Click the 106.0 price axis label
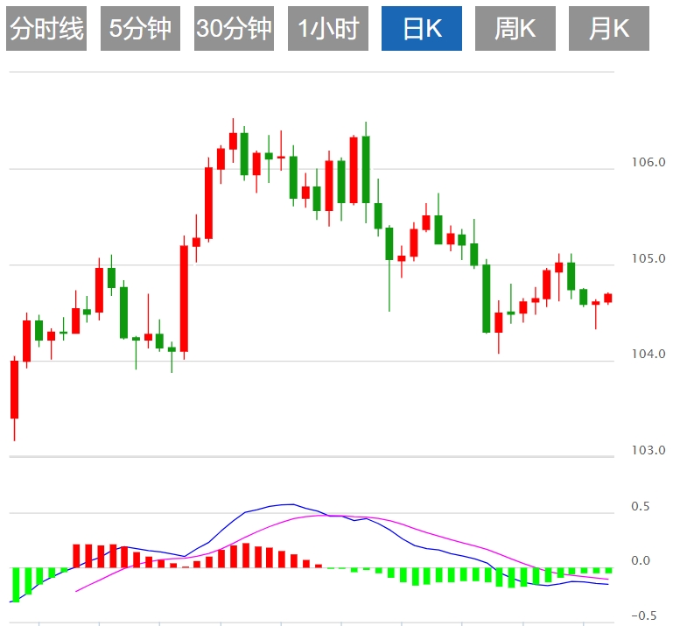Screen dimensions: 680x626 (648, 162)
